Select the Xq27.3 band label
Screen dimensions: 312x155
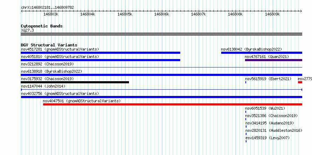coord(27,30)
